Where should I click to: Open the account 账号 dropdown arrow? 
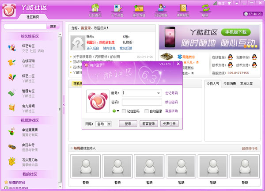[x=159, y=93]
